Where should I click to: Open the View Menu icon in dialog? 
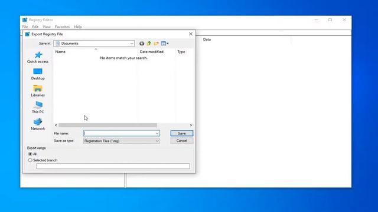[165, 44]
